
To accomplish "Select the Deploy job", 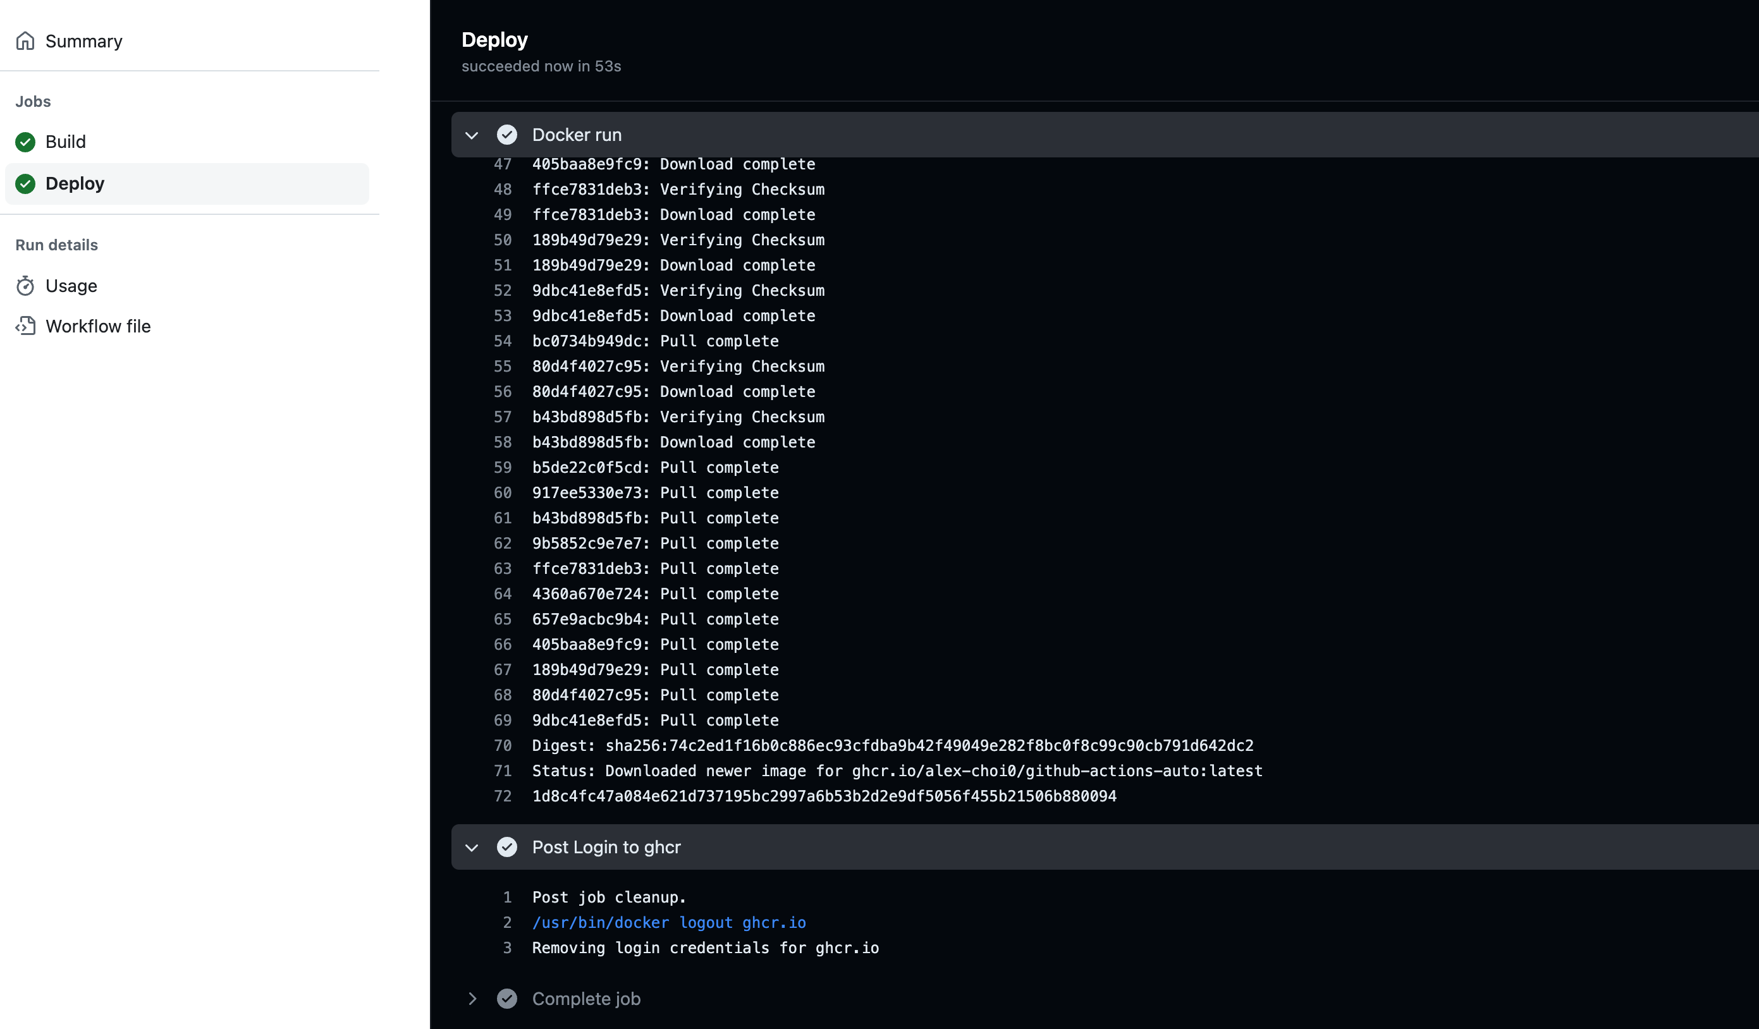I will (x=75, y=183).
